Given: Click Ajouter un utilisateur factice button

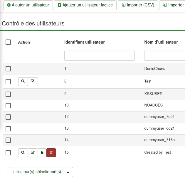Looking at the screenshot, I should pos(85,5).
